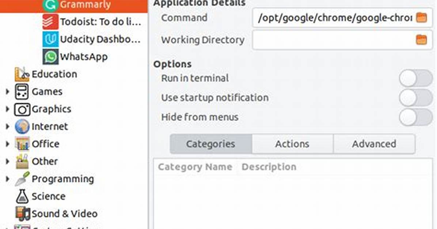
Task: Select the Office tree row label
Action: click(45, 144)
